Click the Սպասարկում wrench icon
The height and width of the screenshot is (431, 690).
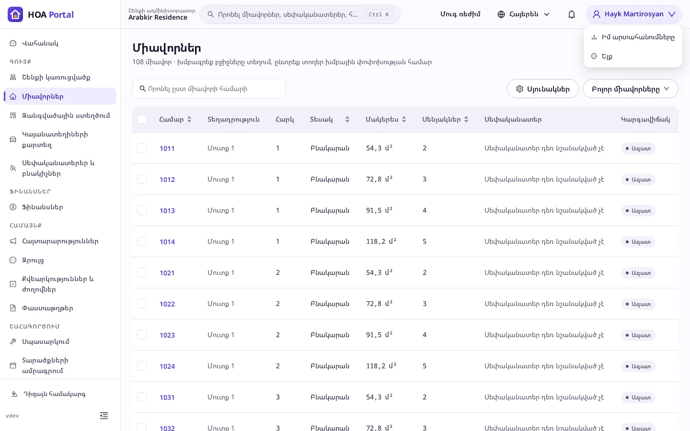click(x=13, y=341)
